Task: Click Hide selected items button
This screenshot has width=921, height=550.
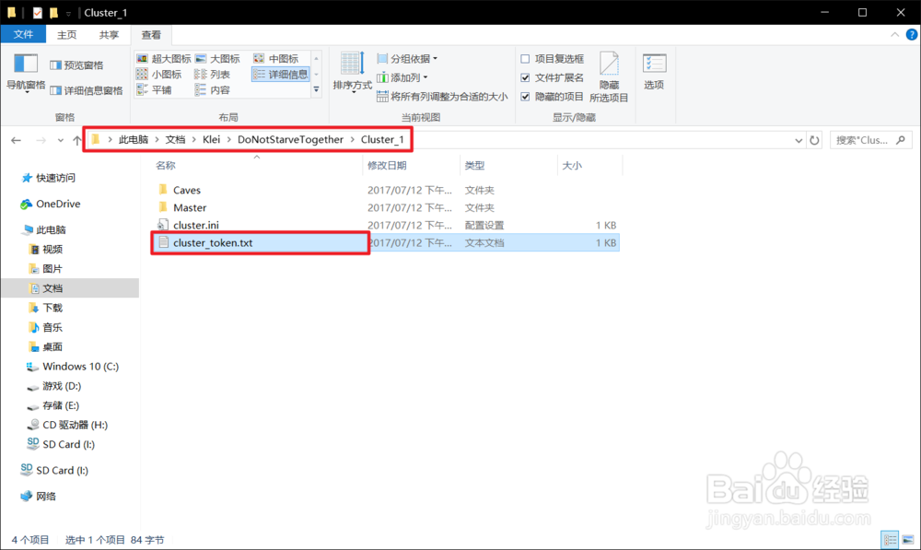Action: [x=609, y=77]
